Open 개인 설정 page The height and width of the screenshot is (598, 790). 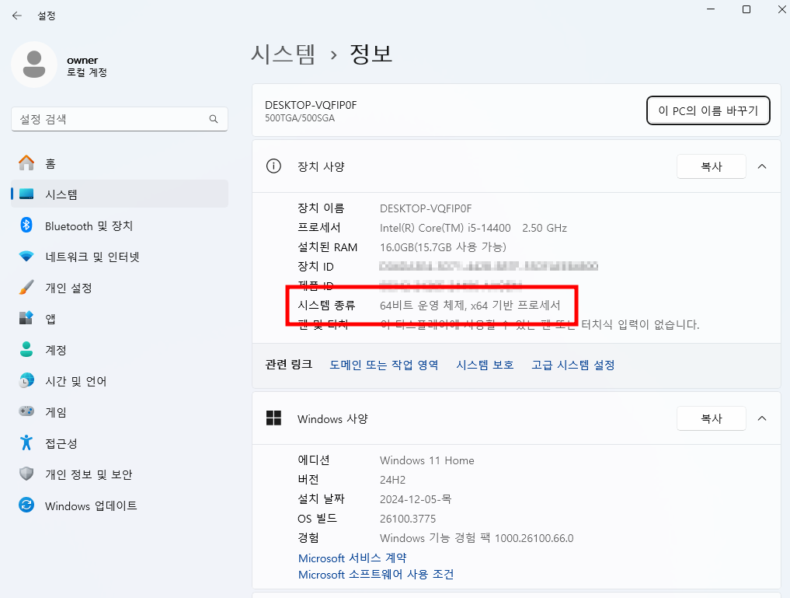tap(120, 288)
